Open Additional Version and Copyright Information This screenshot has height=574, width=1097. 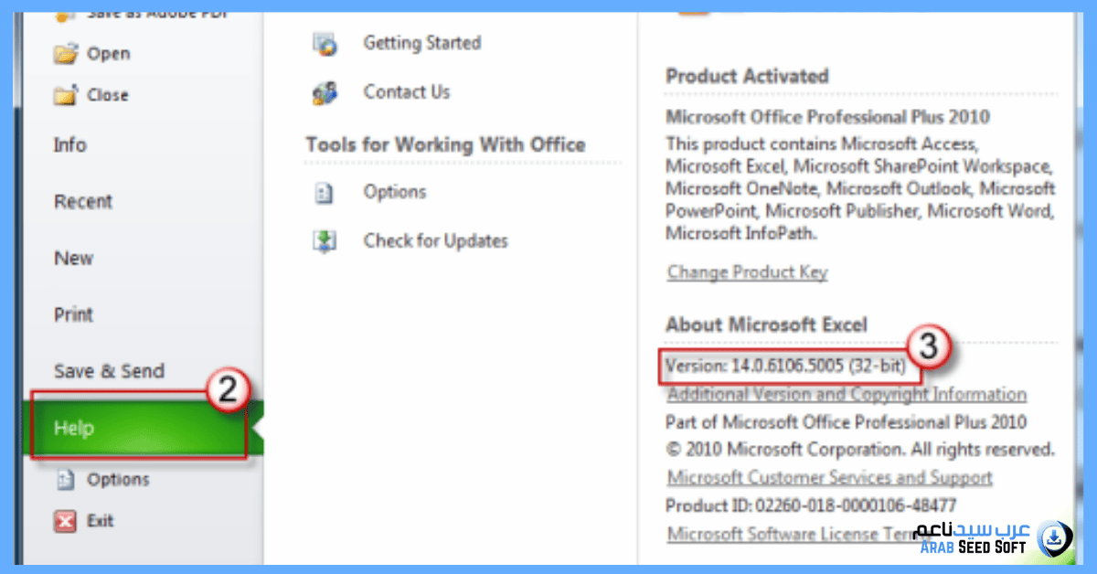(x=847, y=395)
